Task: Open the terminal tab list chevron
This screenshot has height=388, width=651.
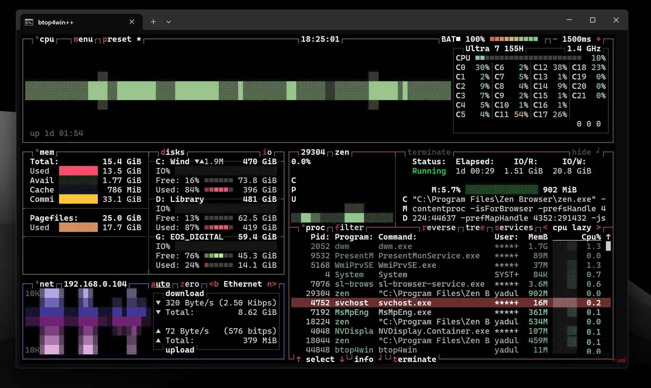Action: (x=168, y=22)
